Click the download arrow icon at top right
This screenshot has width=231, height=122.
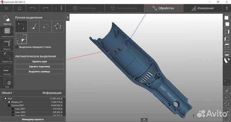pyautogui.click(x=227, y=8)
